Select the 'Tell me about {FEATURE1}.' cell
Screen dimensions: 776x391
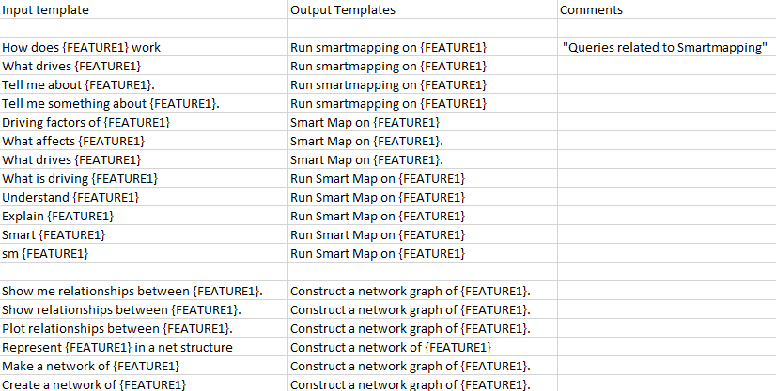tap(144, 84)
